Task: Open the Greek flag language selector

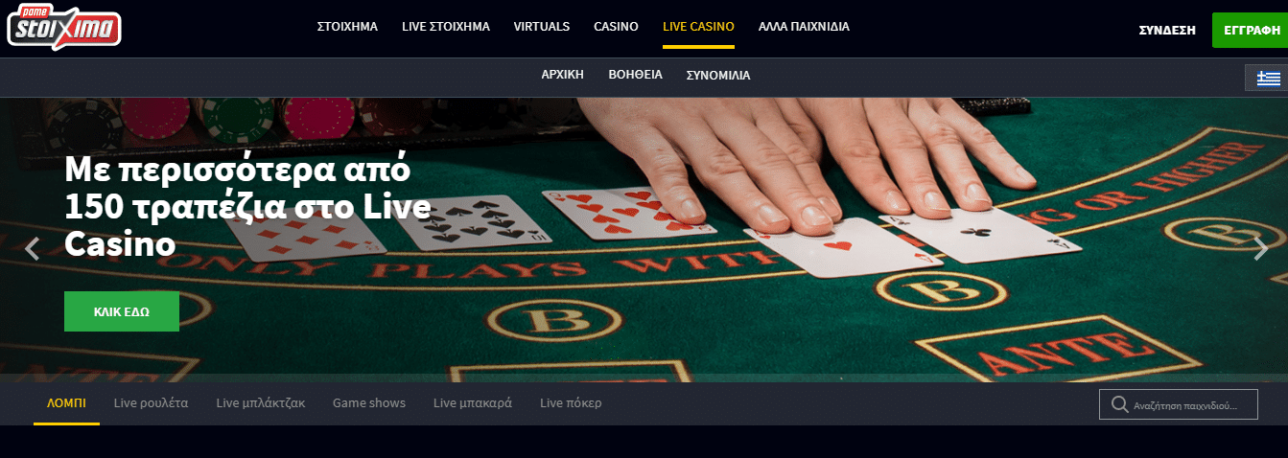Action: (1268, 78)
